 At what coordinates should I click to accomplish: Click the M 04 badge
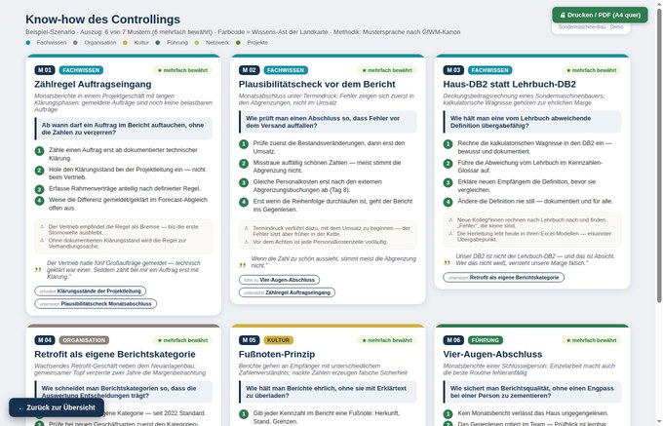(45, 340)
